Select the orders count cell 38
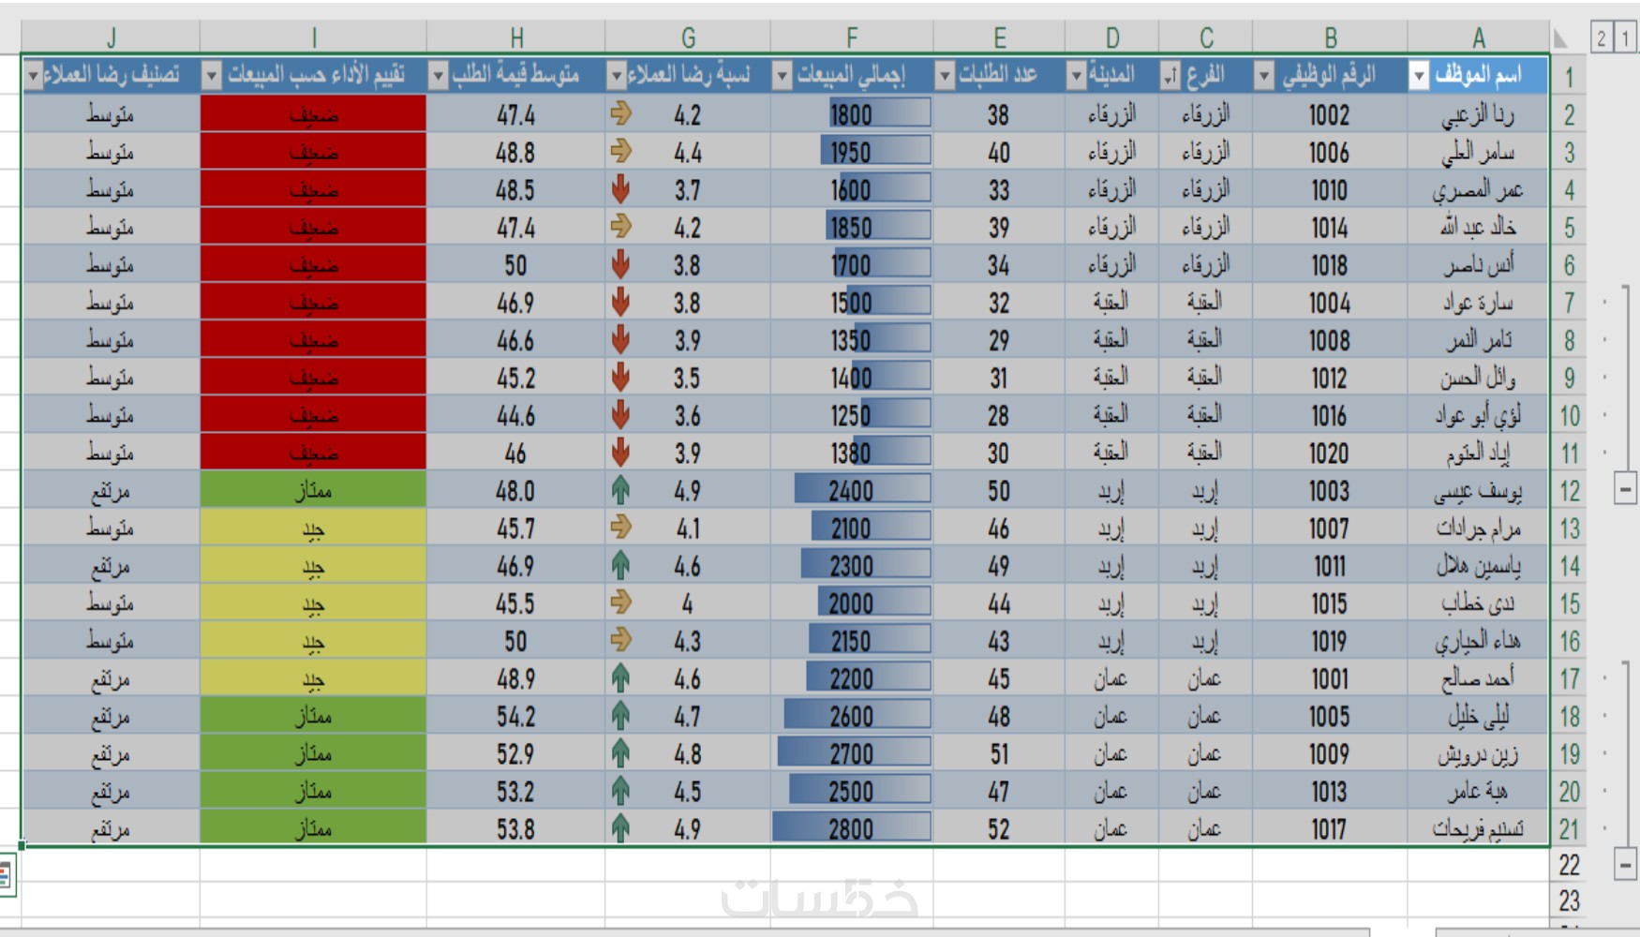1640x937 pixels. pos(999,114)
